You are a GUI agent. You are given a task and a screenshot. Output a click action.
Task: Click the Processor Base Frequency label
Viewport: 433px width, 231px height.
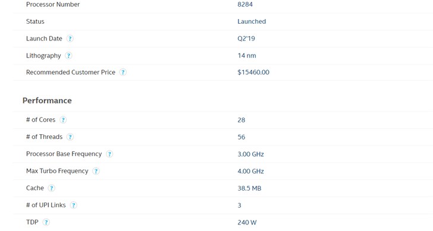tap(64, 154)
